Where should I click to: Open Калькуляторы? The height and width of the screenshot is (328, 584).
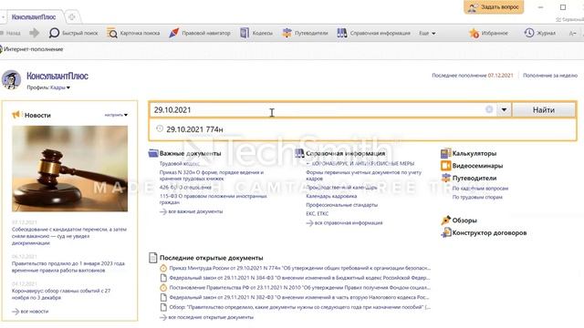click(474, 153)
